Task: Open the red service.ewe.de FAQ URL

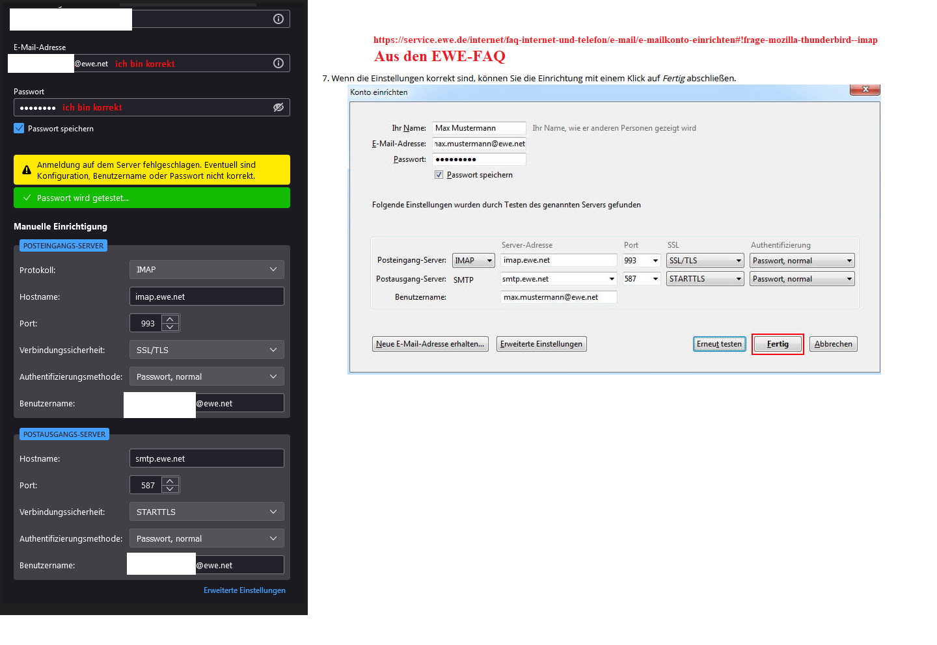Action: (x=625, y=40)
